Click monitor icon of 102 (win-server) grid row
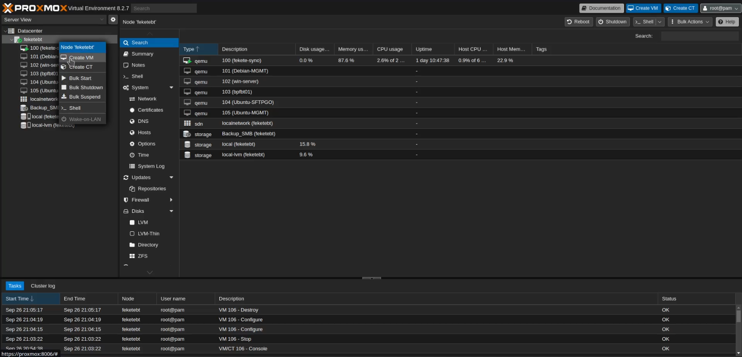This screenshot has height=357, width=742. click(187, 81)
